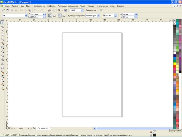The height and width of the screenshot is (137, 182).
Task: Click the Paste clipboard icon
Action: tap(30, 10)
